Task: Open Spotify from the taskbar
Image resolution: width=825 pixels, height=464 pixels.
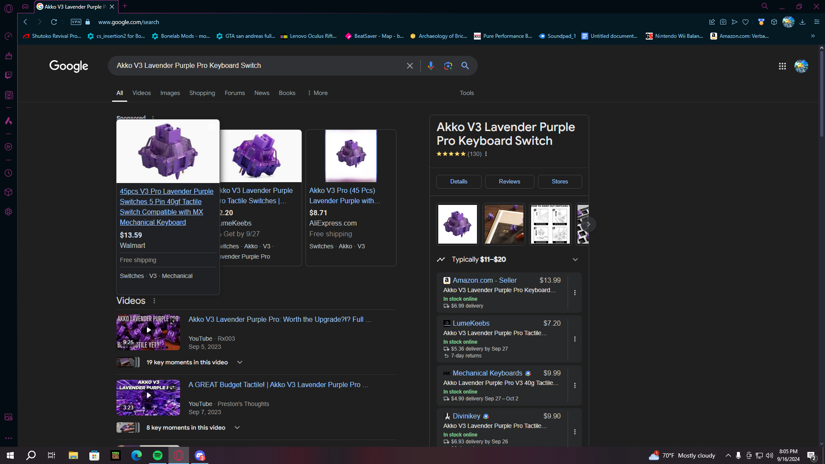Action: (x=158, y=455)
